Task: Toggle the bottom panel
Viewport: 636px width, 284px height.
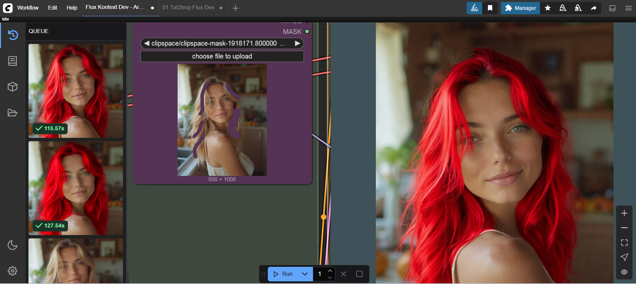Action: (612, 8)
